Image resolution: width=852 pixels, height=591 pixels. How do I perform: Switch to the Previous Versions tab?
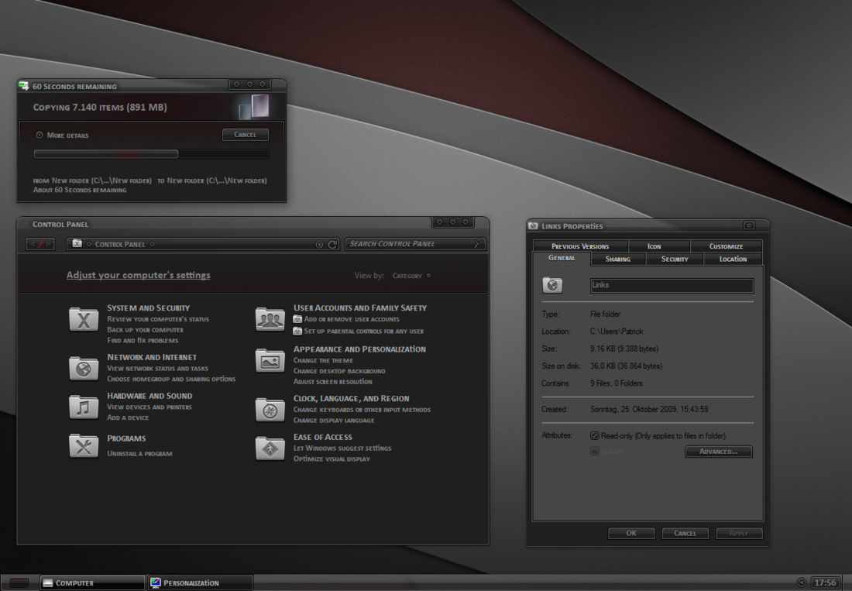pos(580,246)
